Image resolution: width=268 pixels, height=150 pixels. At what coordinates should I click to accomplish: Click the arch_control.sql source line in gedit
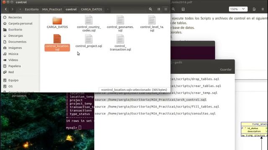point(150,100)
